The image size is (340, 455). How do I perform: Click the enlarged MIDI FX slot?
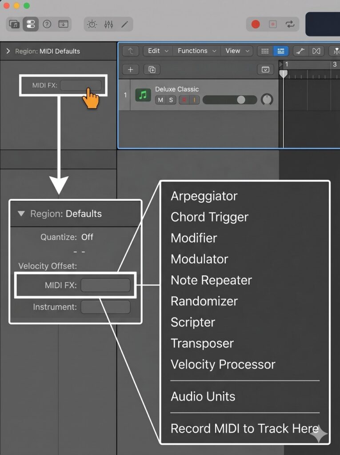tap(105, 285)
